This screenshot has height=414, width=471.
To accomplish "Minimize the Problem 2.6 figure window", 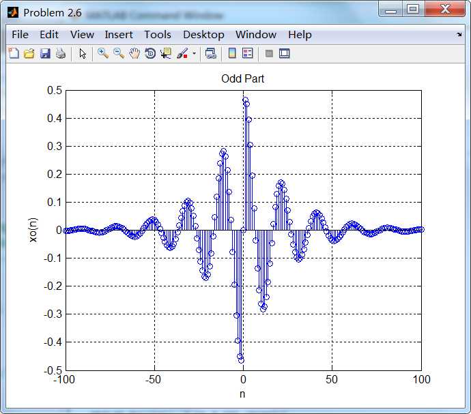I will [x=391, y=10].
